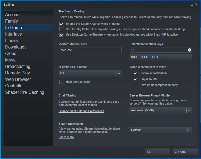The height and width of the screenshot is (159, 201).
Task: Click the SCREENSHOT FOLDER button
Action: coord(161,57)
